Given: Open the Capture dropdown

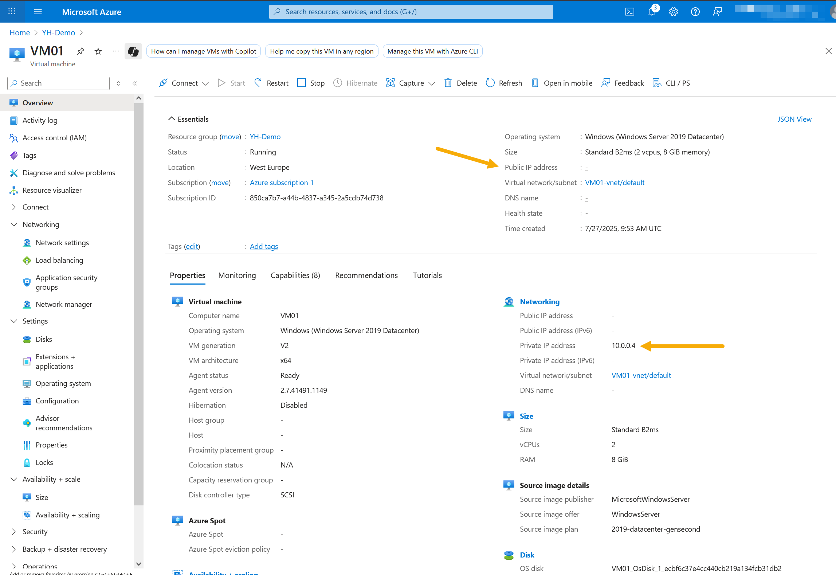Looking at the screenshot, I should coord(411,83).
